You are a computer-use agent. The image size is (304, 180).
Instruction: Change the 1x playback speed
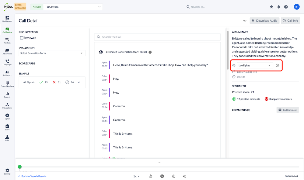[x=136, y=176]
